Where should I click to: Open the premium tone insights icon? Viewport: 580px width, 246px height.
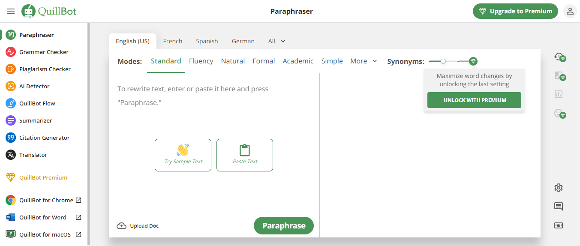coord(559,114)
